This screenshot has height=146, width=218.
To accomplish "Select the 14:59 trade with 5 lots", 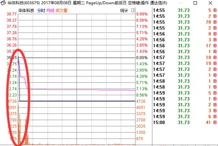I will pos(185,93).
